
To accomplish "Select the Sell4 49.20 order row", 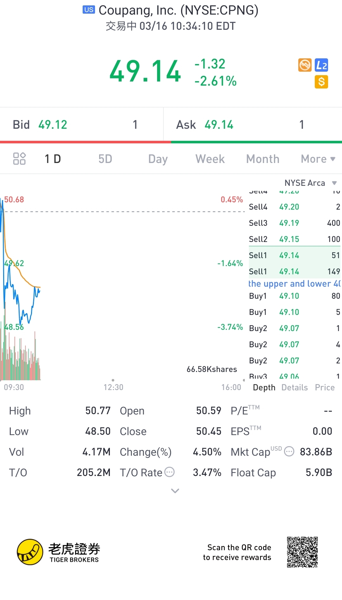I will (x=294, y=207).
